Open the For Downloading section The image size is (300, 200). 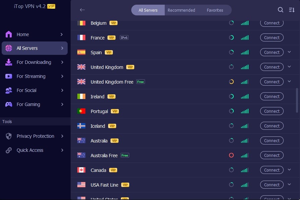[34, 62]
